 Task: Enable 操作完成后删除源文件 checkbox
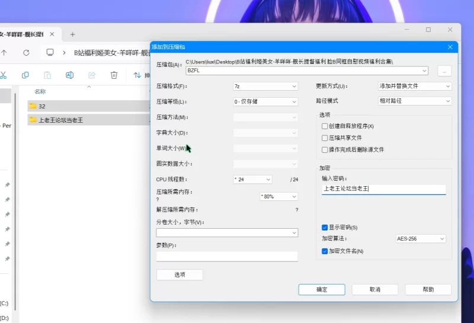(x=325, y=150)
